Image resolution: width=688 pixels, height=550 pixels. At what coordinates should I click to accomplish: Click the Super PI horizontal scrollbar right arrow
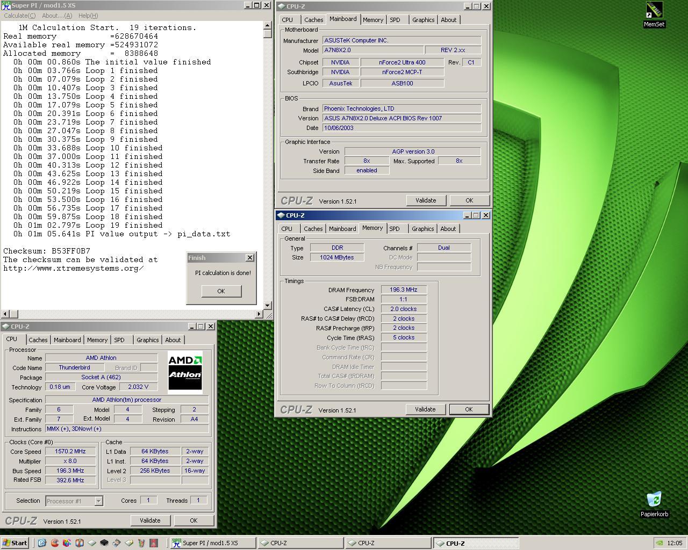pyautogui.click(x=259, y=314)
